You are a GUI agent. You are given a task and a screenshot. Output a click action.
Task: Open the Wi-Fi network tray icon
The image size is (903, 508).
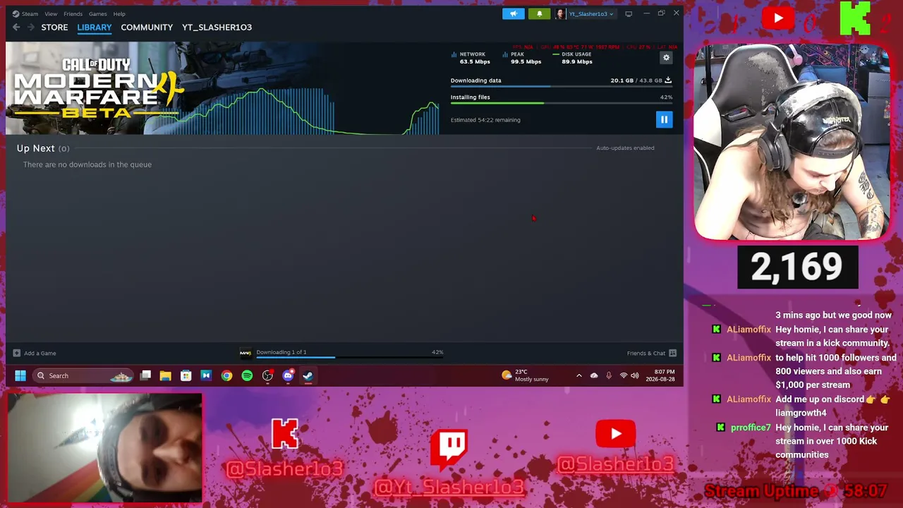point(624,375)
